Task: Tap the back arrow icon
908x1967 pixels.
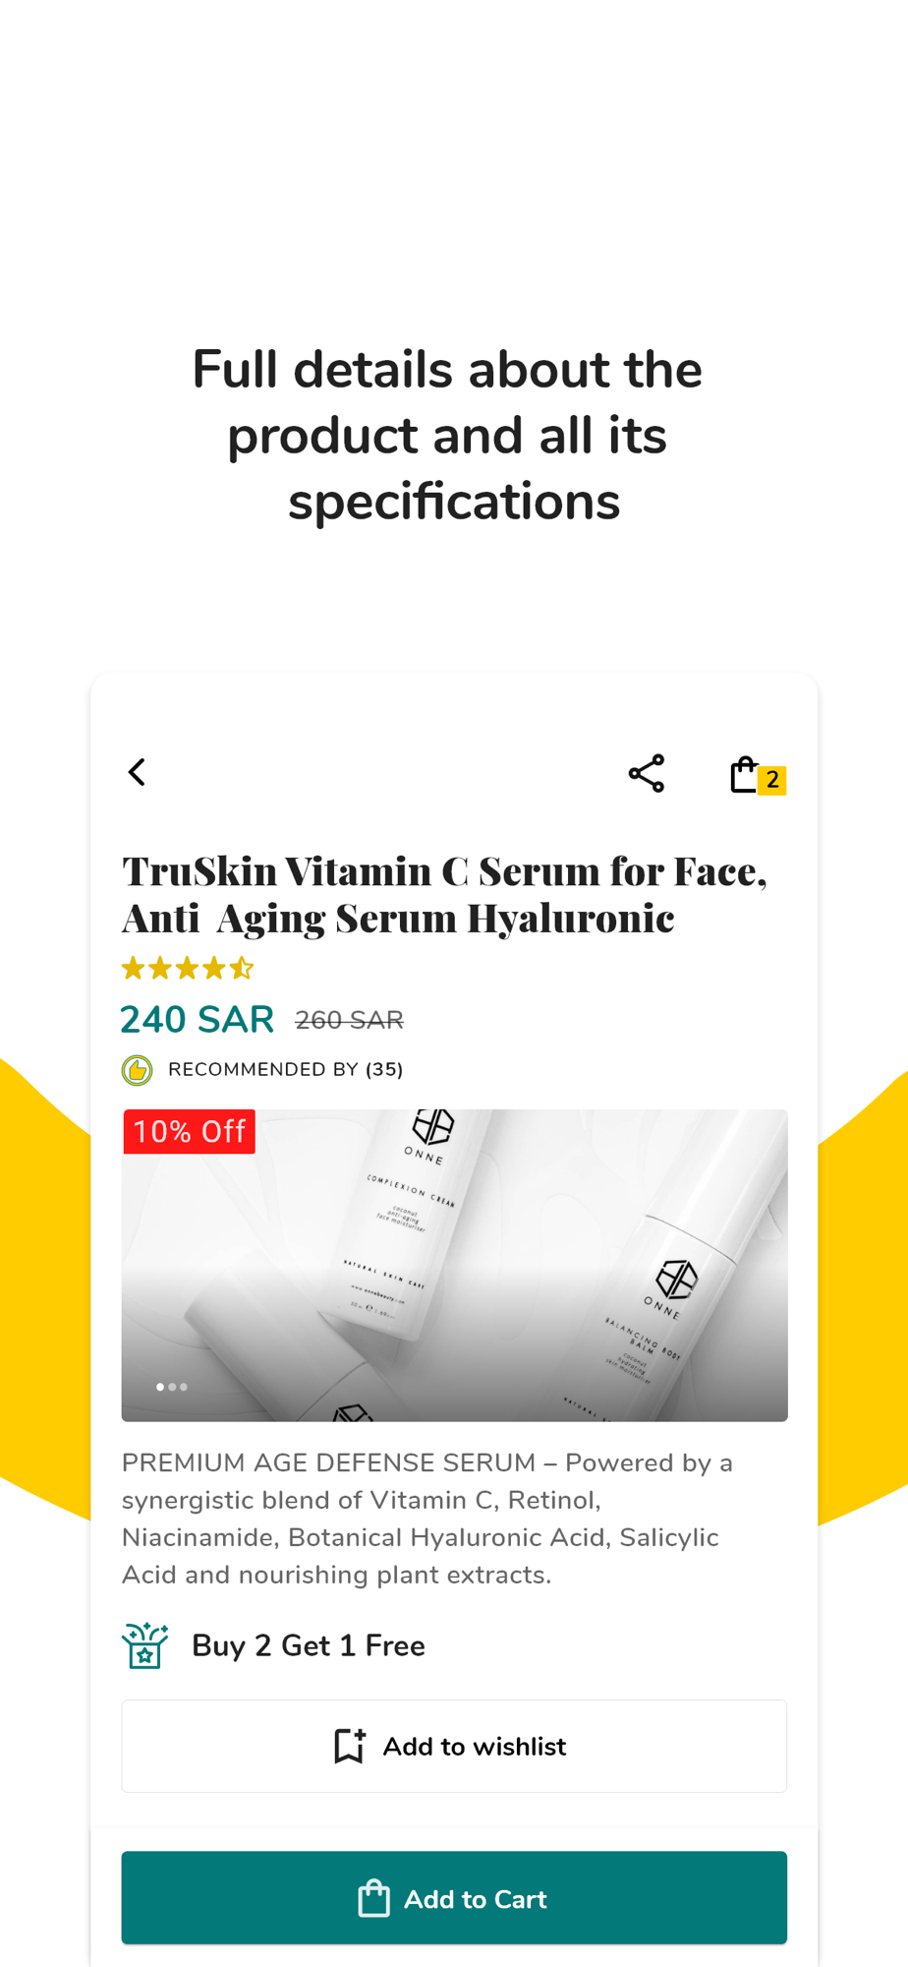Action: 137,772
